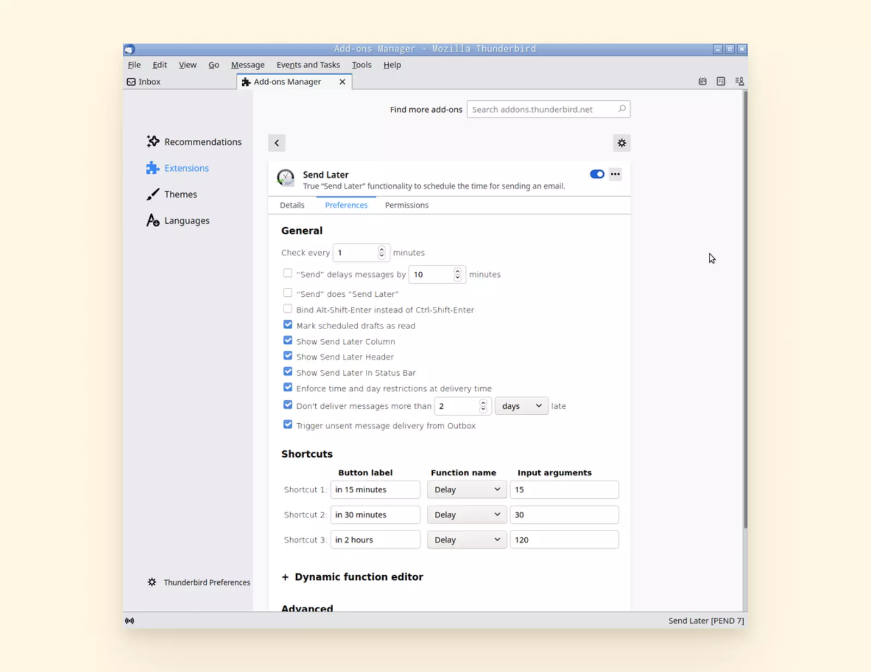The image size is (871, 672).
Task: Open the Tools menu
Action: pyautogui.click(x=361, y=65)
